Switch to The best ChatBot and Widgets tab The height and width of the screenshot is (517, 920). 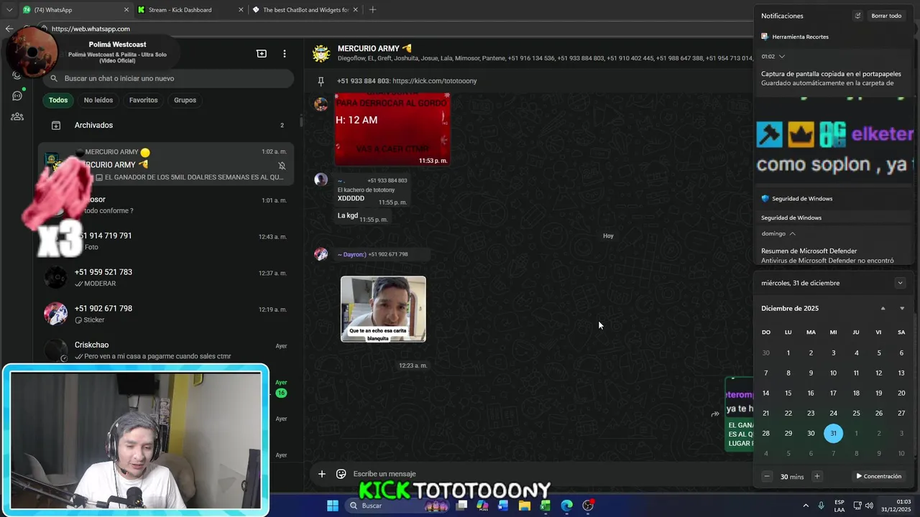tap(305, 10)
